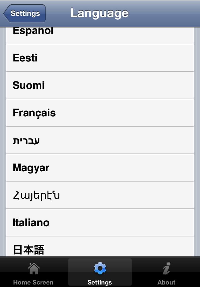Open the About info icon
The height and width of the screenshot is (287, 200).
click(167, 268)
